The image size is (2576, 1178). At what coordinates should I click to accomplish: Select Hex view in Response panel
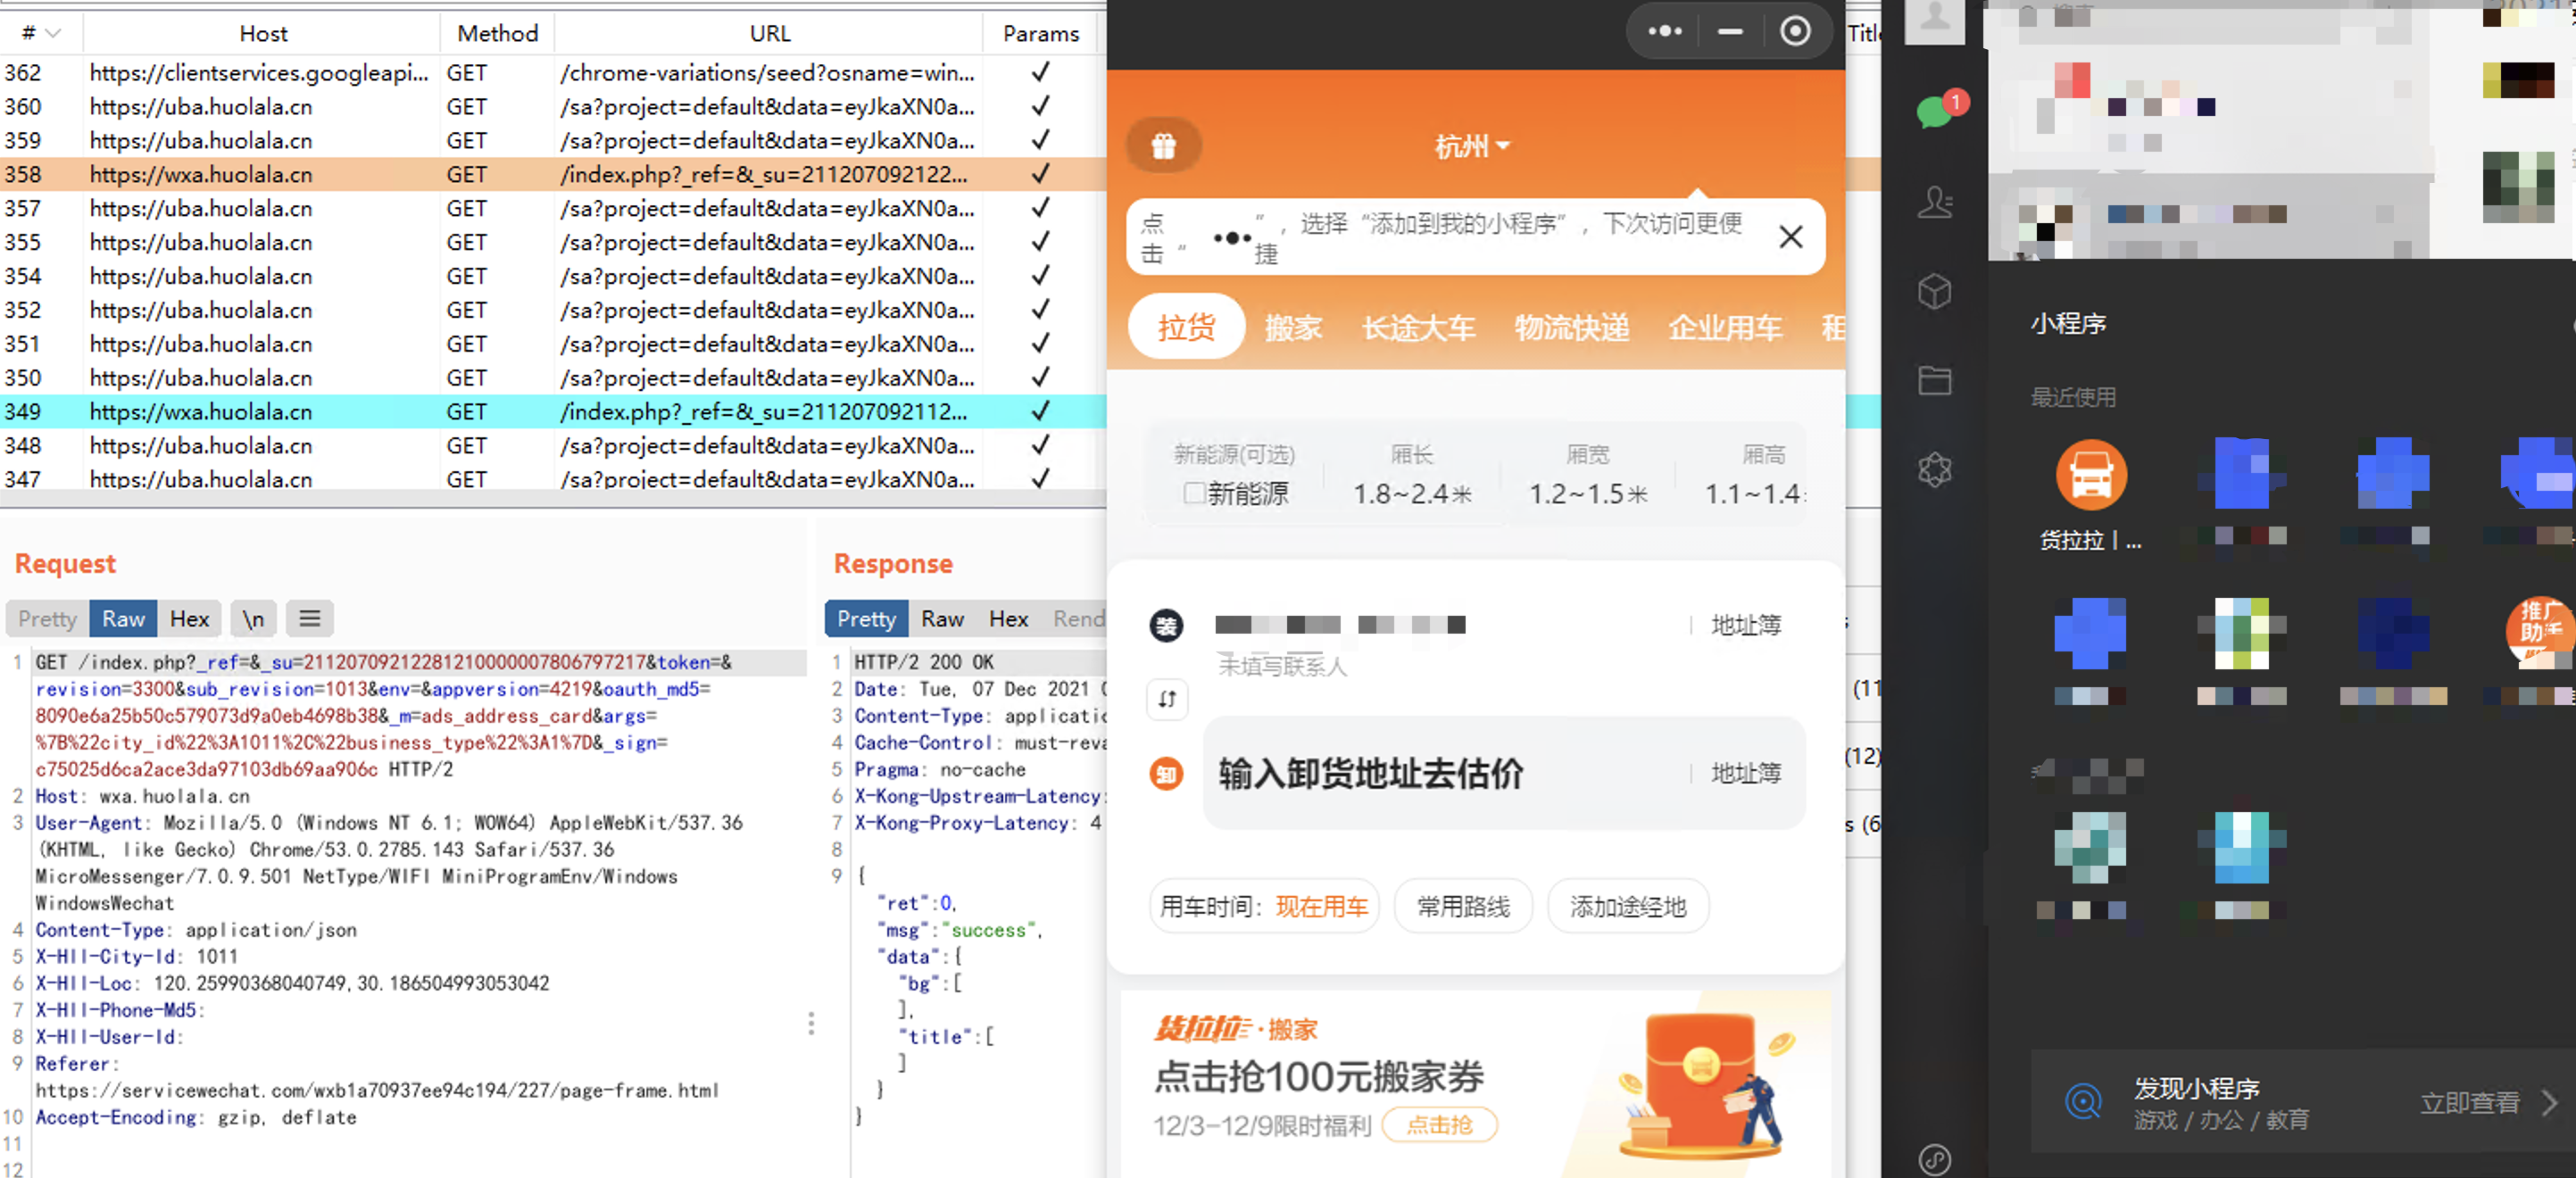coord(1008,619)
